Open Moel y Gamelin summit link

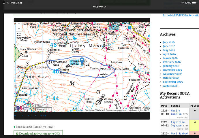coord(176,112)
